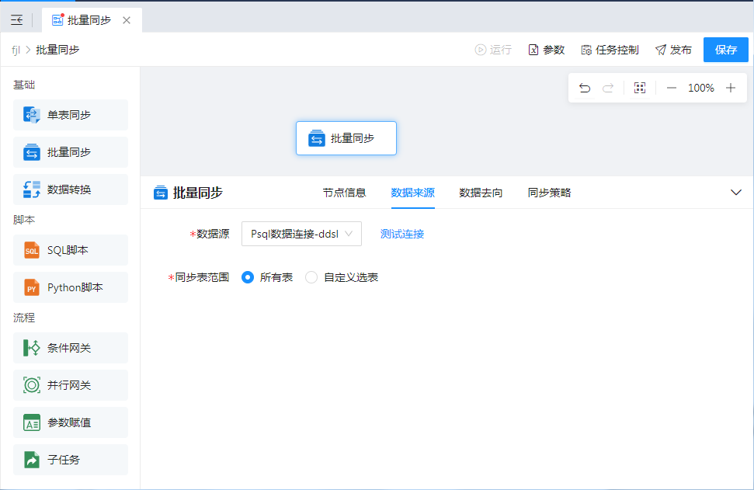Click the 测试连接 link
This screenshot has height=490, width=754.
(x=401, y=234)
